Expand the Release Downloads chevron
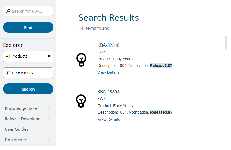231x150 pixels. tap(49, 119)
